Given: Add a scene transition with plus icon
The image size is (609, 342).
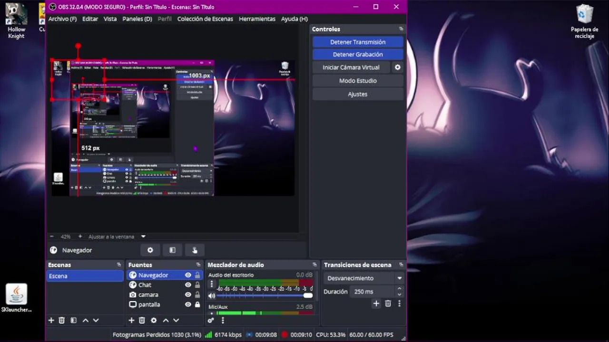Looking at the screenshot, I should [x=376, y=304].
